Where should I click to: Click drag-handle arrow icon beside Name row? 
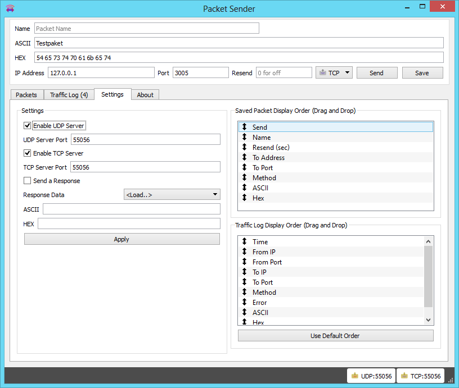point(245,137)
